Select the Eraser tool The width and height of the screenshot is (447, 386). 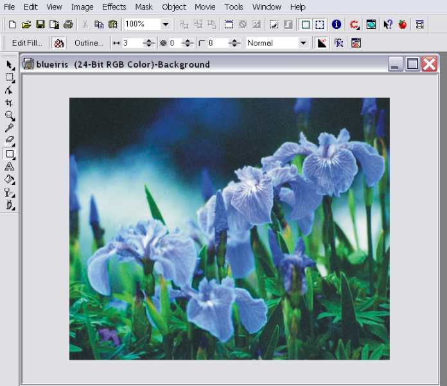(10, 140)
